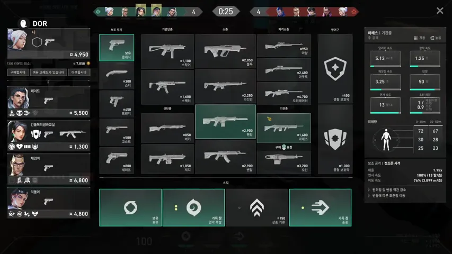Click the 소총 rifles category header
Image resolution: width=452 pixels, height=254 pixels.
coord(225,30)
